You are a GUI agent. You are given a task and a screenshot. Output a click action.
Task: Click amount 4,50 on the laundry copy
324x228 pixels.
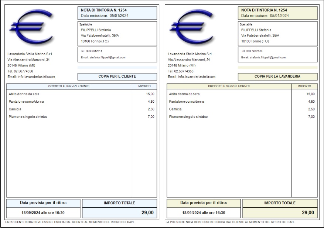(311, 102)
